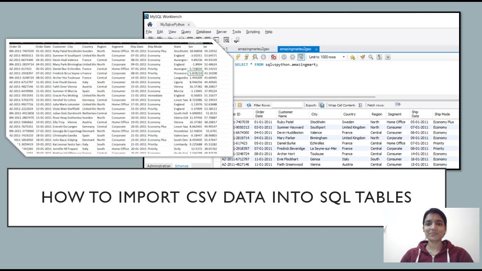Click the Fetch rows icon
The width and height of the screenshot is (482, 271).
pyautogui.click(x=398, y=105)
